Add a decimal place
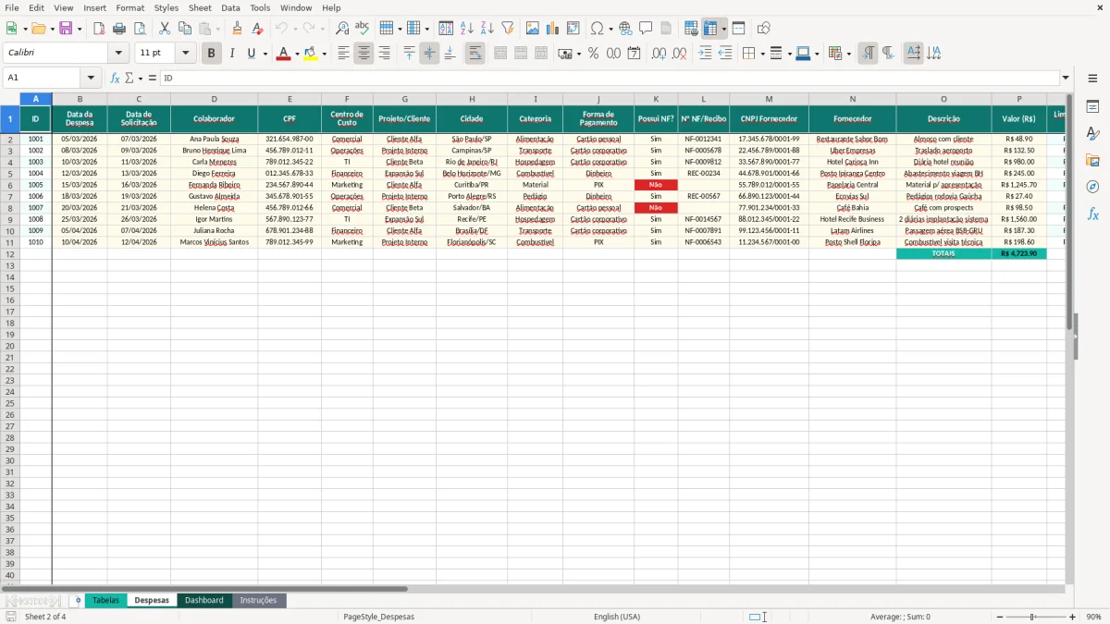This screenshot has width=1110, height=624. point(659,54)
